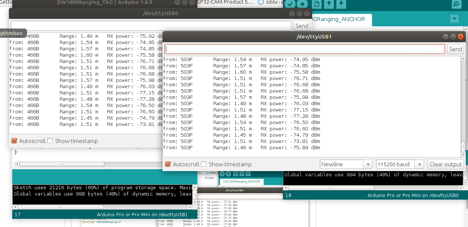Disable Autoscroll in ttyUSB1 monitor
The height and width of the screenshot is (227, 468).
[x=168, y=164]
